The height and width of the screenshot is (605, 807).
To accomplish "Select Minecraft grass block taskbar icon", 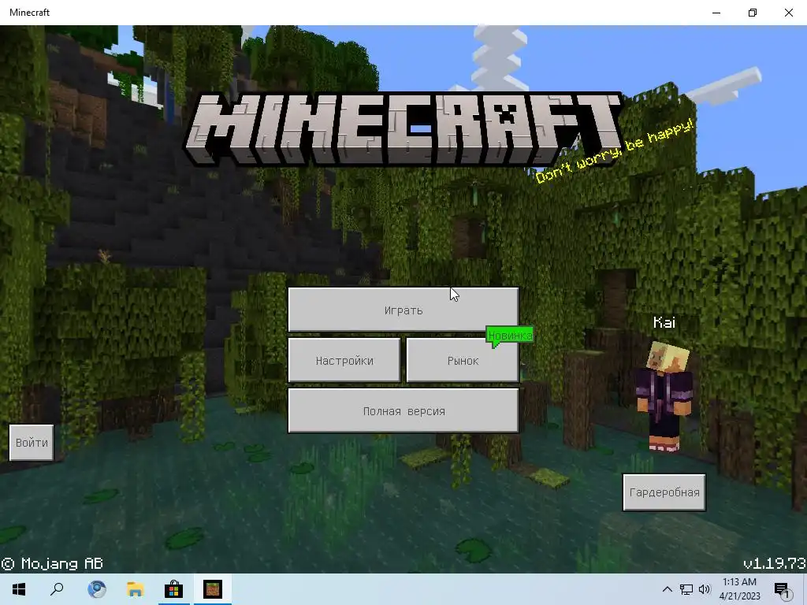I will click(x=213, y=589).
